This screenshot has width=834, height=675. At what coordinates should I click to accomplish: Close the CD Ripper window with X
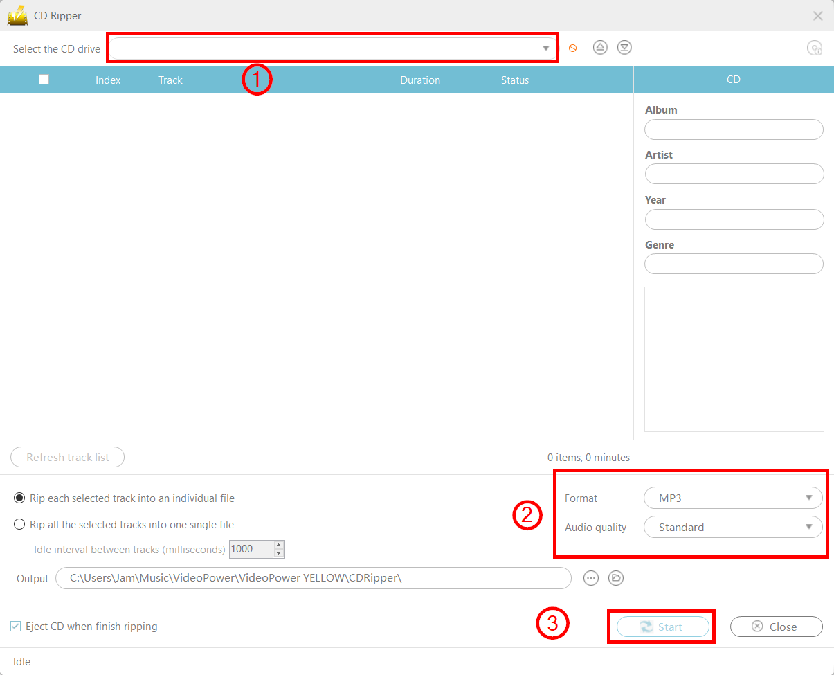click(817, 16)
